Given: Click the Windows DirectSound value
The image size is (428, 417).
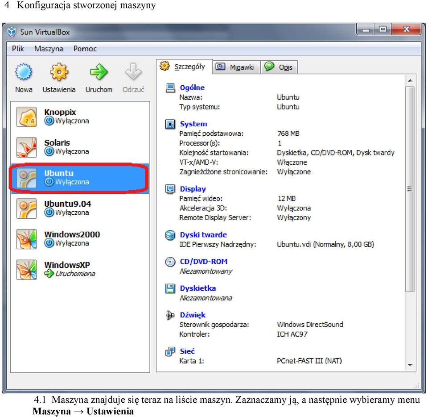Looking at the screenshot, I should 310,325.
